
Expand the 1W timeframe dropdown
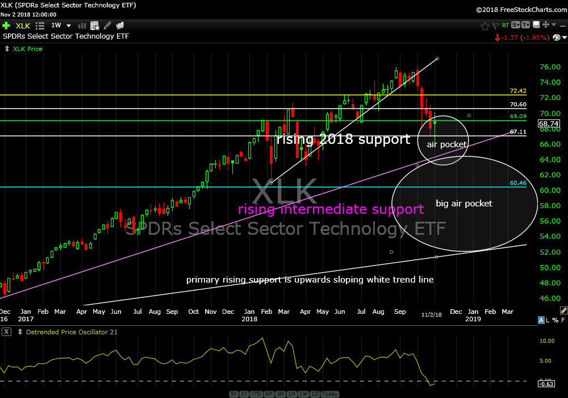pyautogui.click(x=69, y=26)
